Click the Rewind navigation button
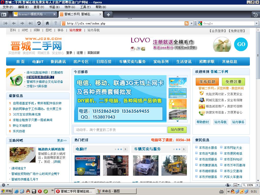This screenshot has width=260, height=195. coord(6,23)
